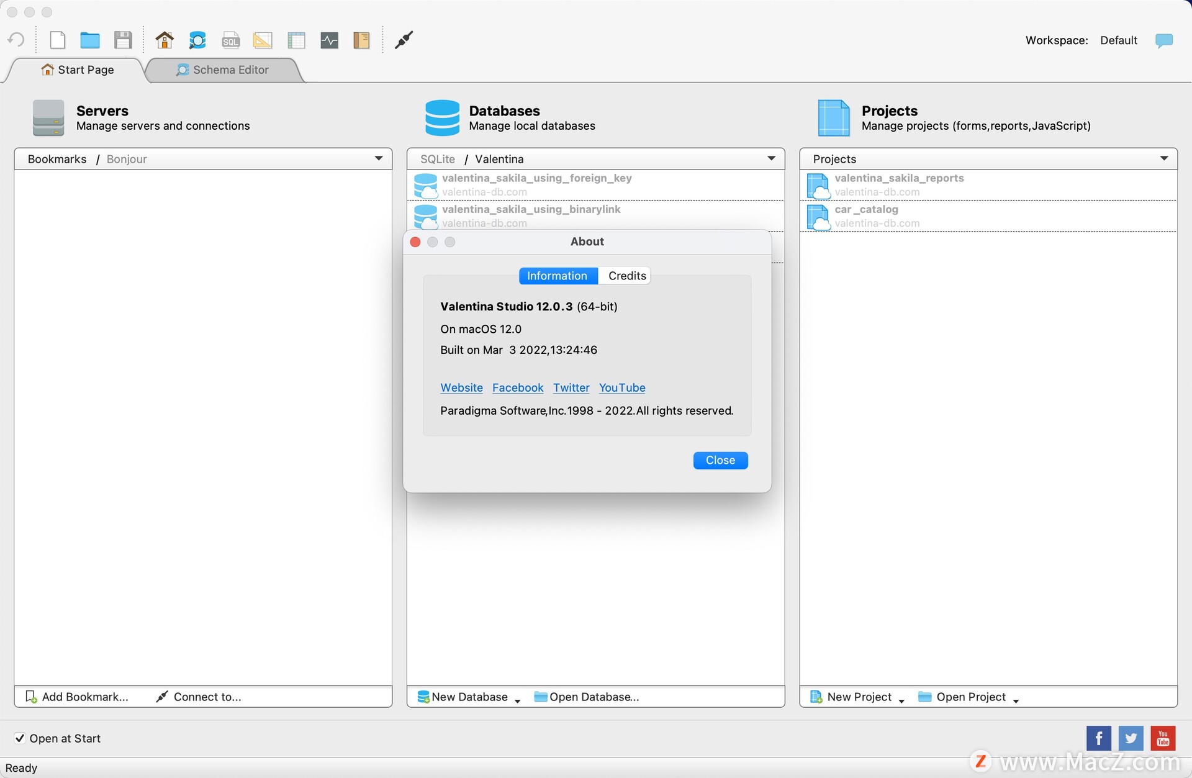Select the car_catalog project item
The height and width of the screenshot is (778, 1192).
pos(865,210)
